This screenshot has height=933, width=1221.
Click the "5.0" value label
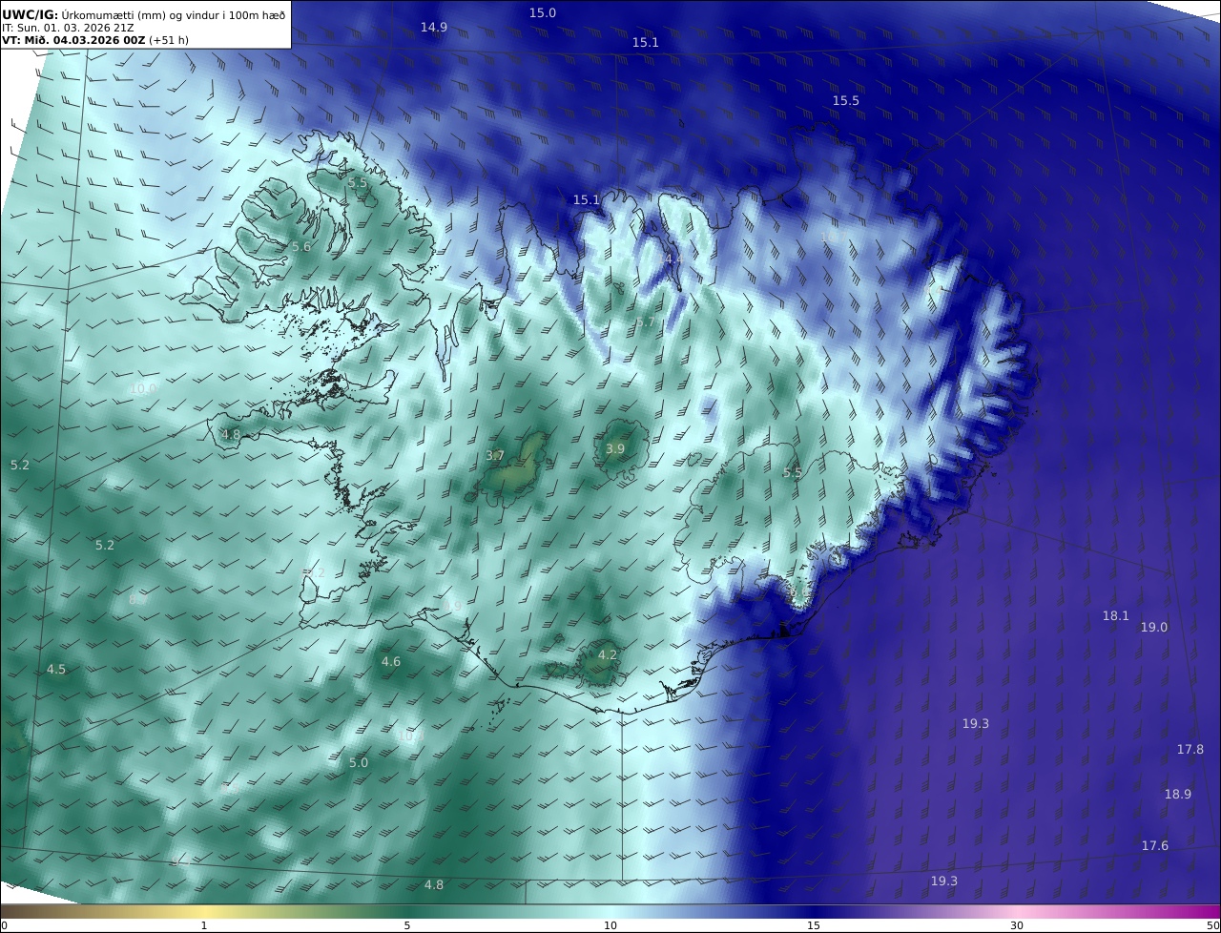359,763
